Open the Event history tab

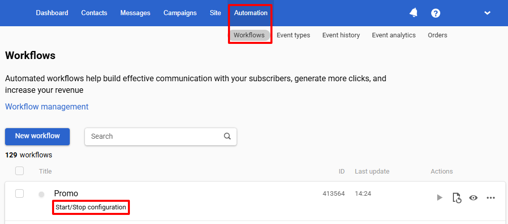pyautogui.click(x=341, y=35)
